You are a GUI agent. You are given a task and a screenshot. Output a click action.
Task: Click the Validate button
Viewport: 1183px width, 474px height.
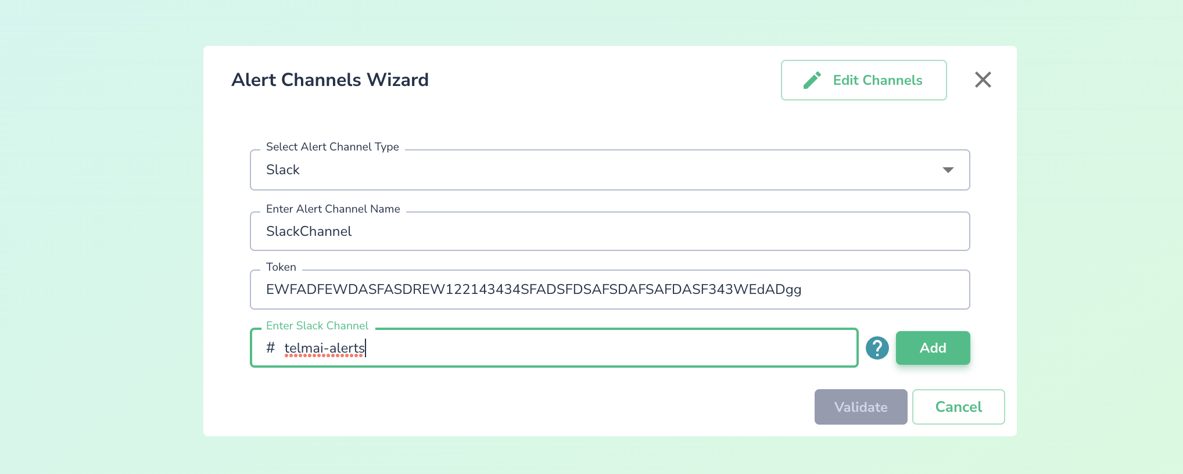pyautogui.click(x=861, y=407)
